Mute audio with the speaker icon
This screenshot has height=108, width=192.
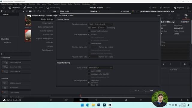(185, 64)
